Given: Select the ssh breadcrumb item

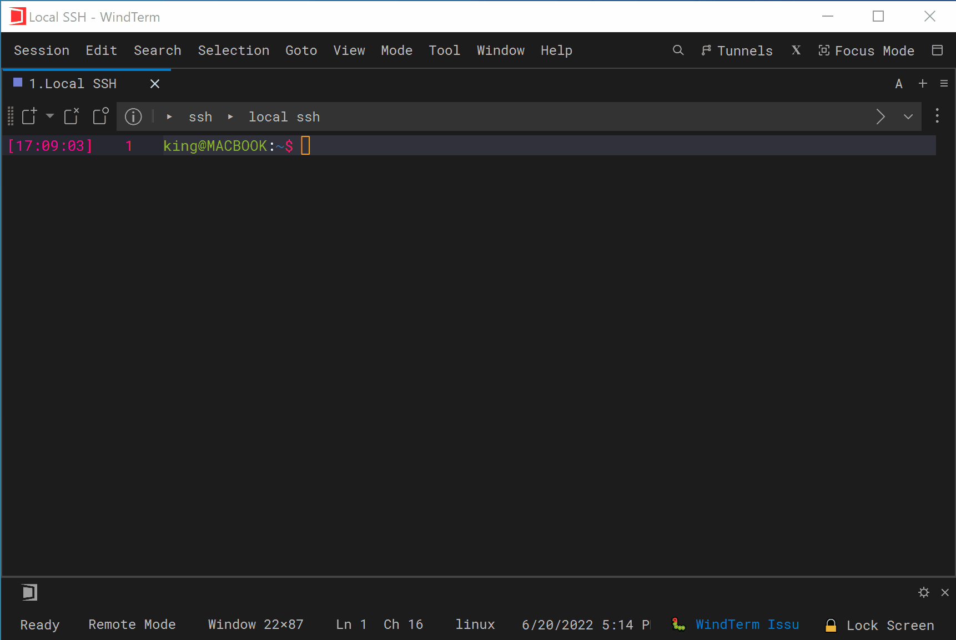Looking at the screenshot, I should click(200, 117).
